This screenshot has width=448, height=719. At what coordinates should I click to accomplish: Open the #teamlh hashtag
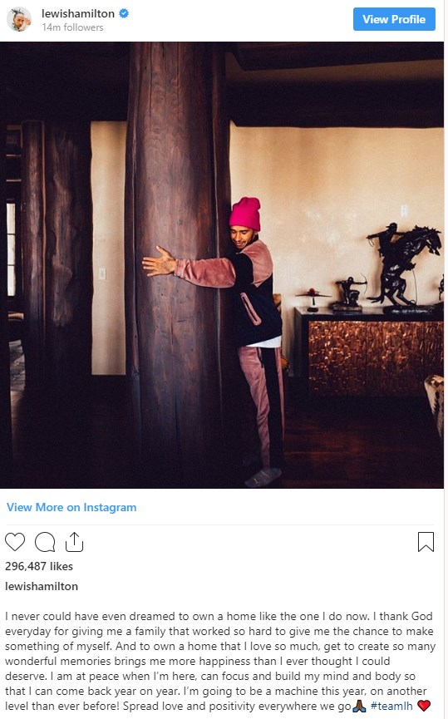[391, 706]
